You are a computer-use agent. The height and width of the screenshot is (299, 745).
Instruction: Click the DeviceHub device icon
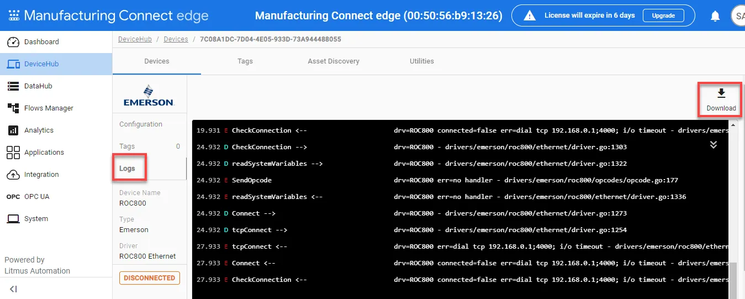13,64
